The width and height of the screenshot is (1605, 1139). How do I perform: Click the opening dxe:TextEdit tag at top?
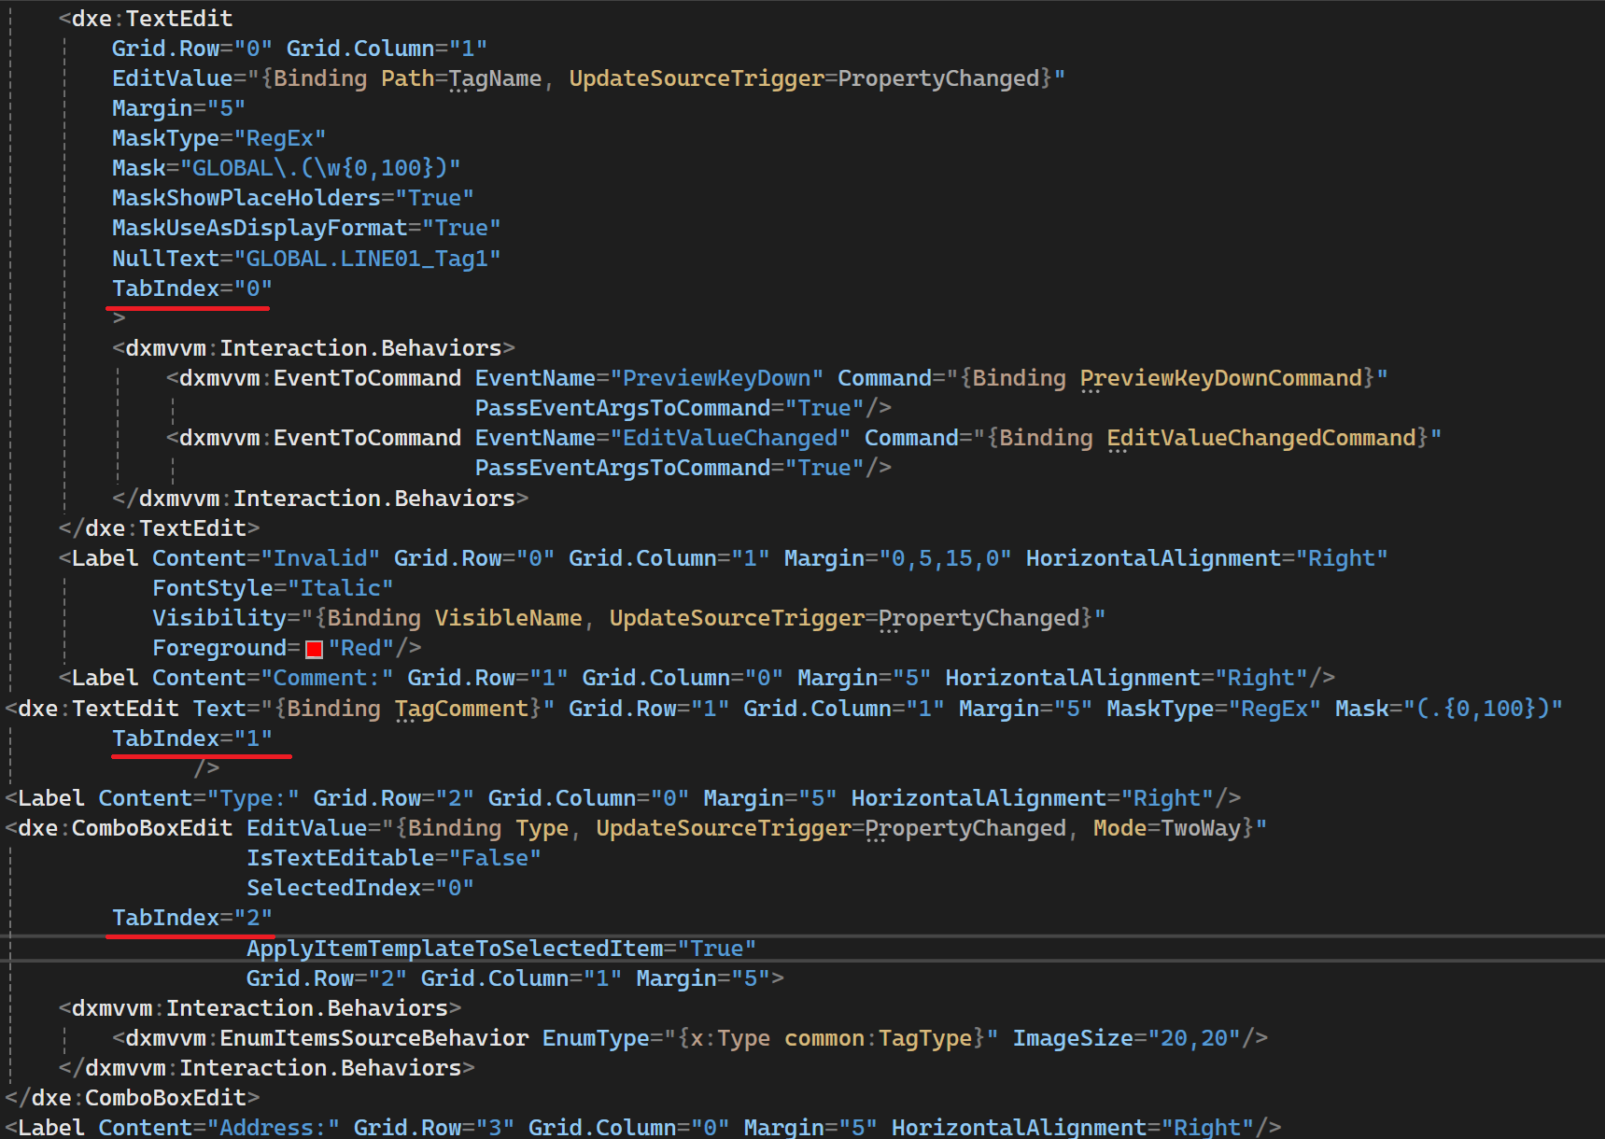tap(146, 19)
